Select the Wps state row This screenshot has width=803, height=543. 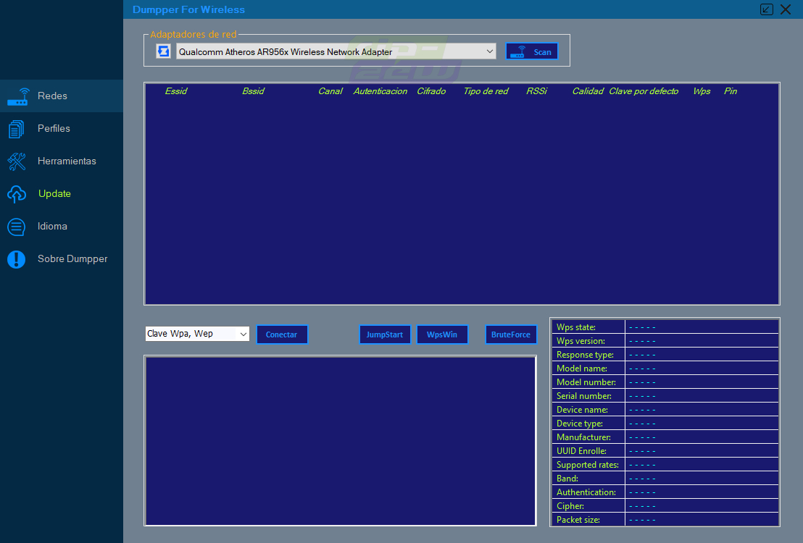[665, 327]
